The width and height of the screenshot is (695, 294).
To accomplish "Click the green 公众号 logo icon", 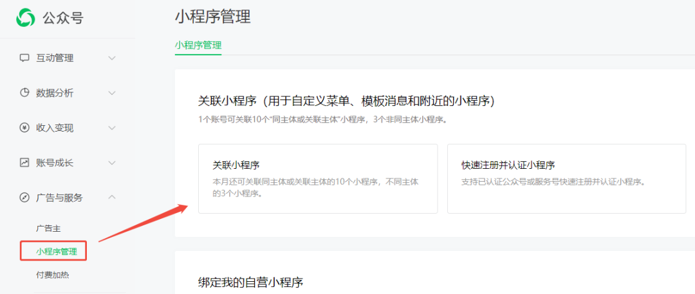I will tap(25, 18).
